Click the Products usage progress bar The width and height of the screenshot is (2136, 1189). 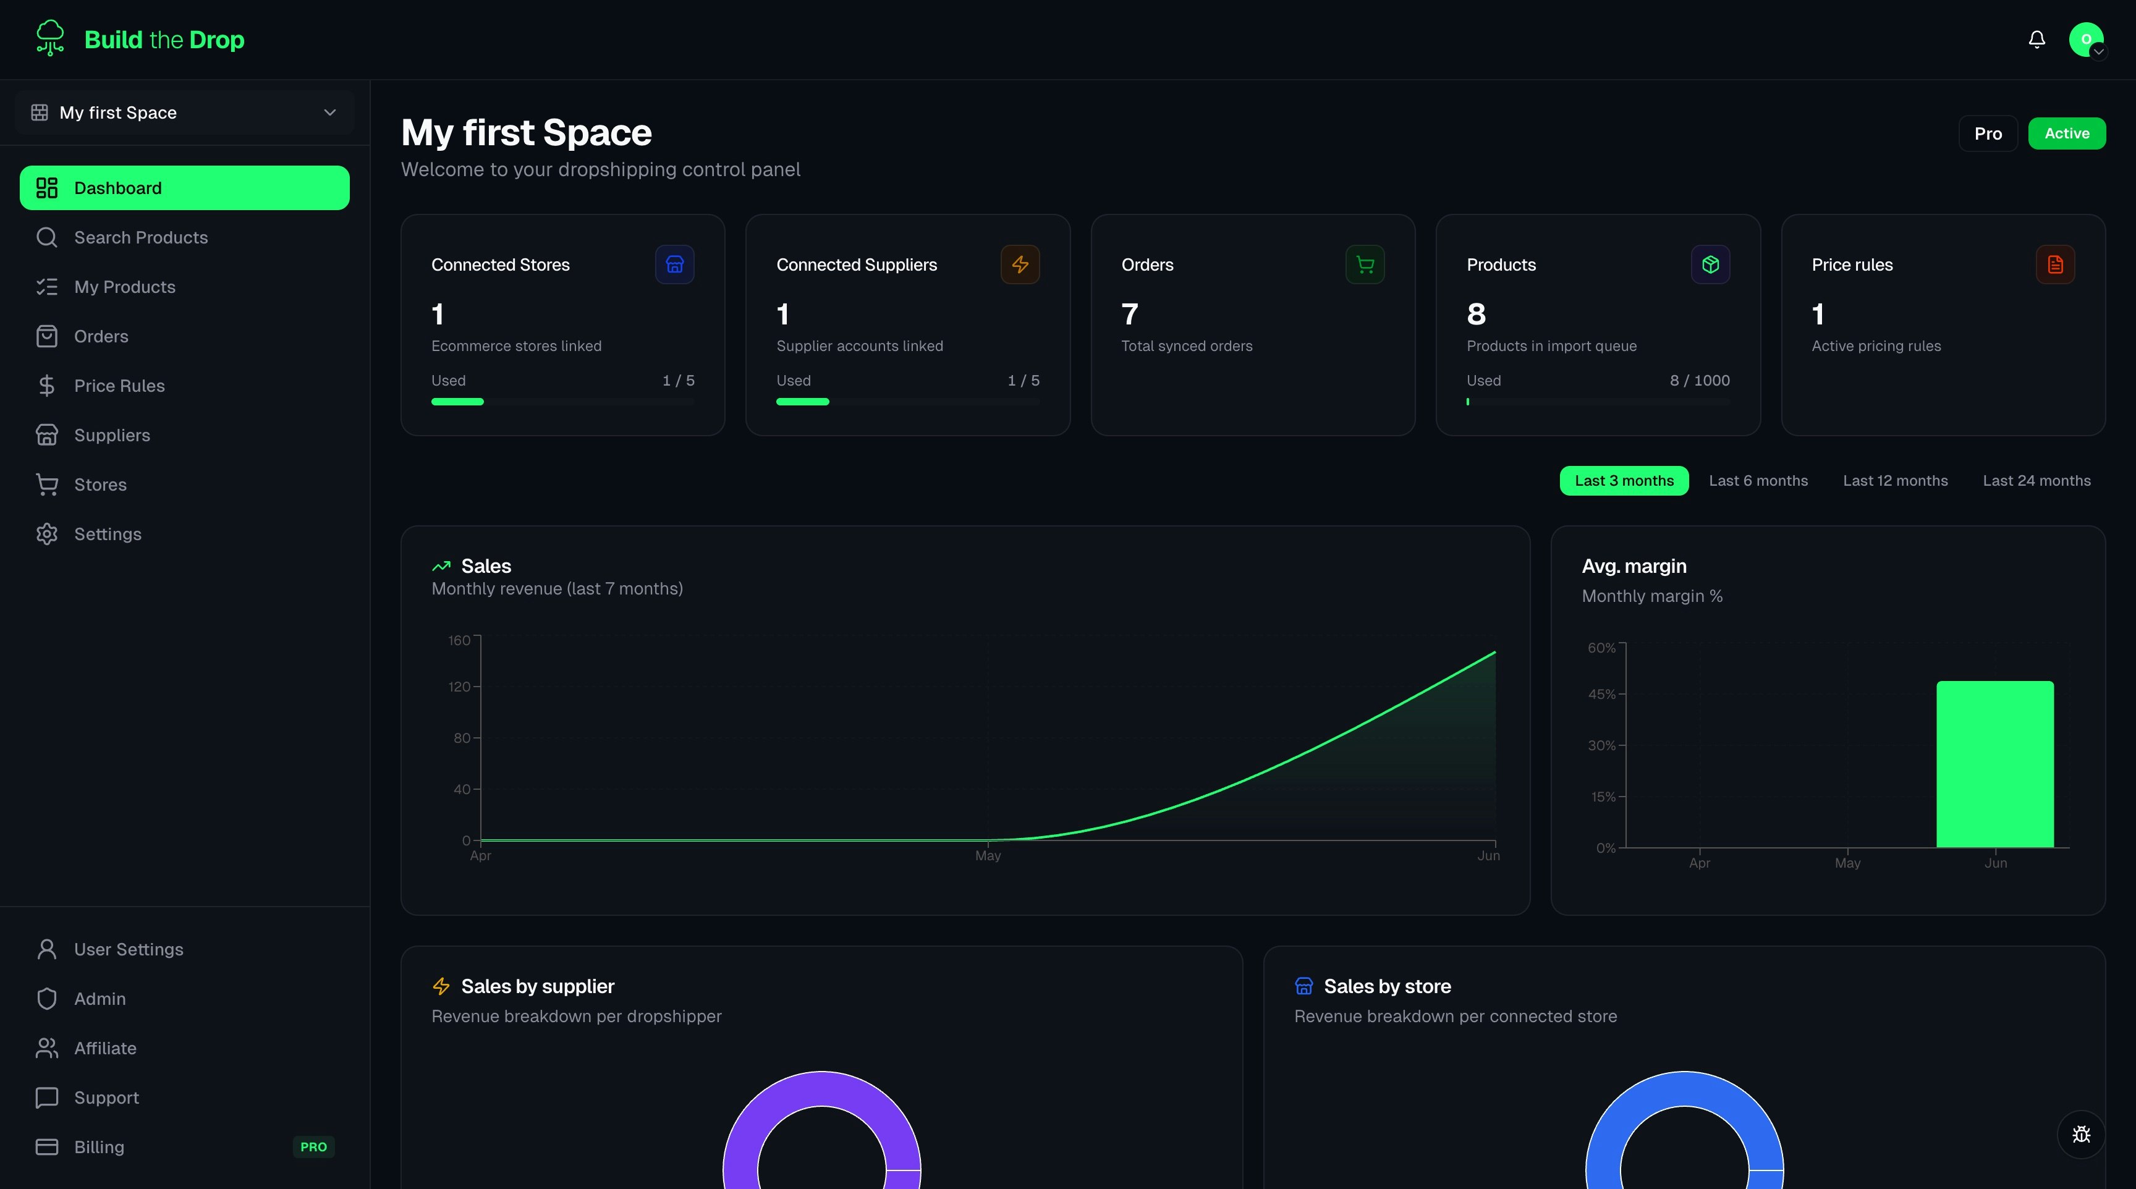[1598, 402]
